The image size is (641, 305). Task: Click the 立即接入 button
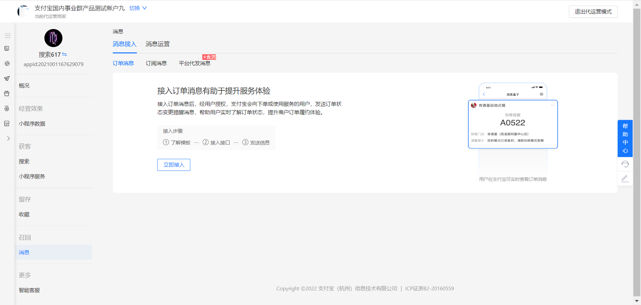pyautogui.click(x=174, y=165)
